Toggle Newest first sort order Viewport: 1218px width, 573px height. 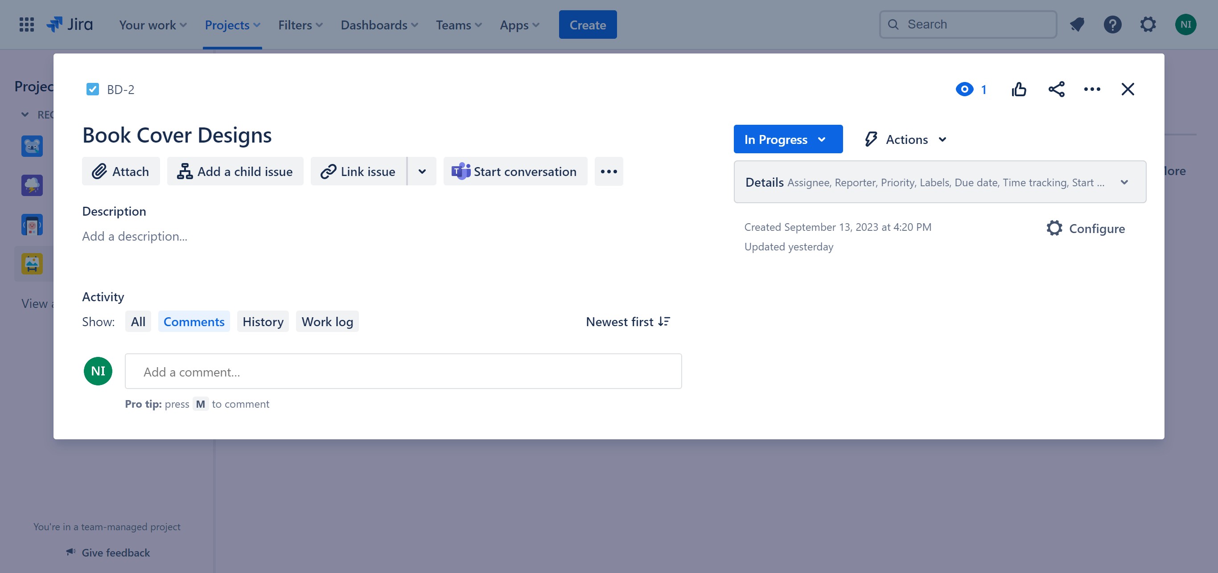pyautogui.click(x=627, y=322)
